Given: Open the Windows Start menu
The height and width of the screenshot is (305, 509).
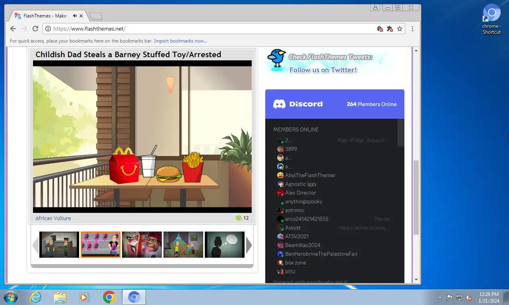Looking at the screenshot, I should coord(11,297).
